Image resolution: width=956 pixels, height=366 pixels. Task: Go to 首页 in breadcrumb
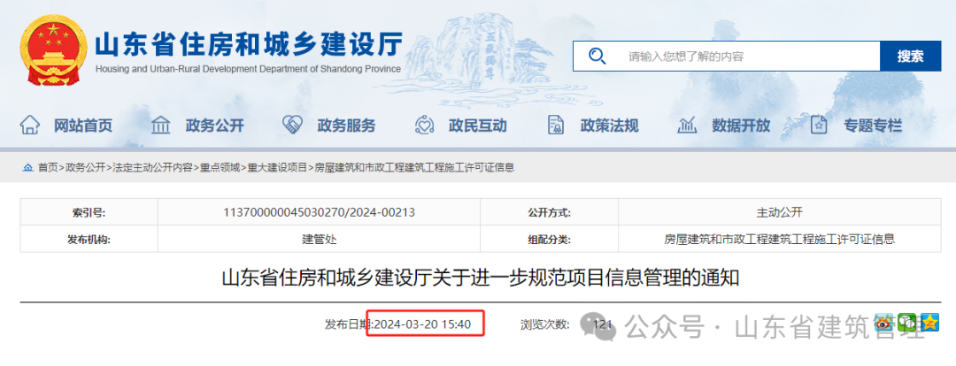48,167
